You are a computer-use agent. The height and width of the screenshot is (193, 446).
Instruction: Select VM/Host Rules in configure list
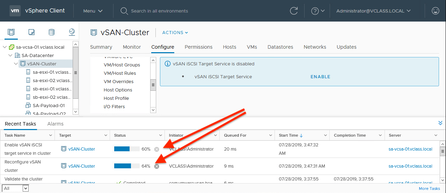point(120,73)
